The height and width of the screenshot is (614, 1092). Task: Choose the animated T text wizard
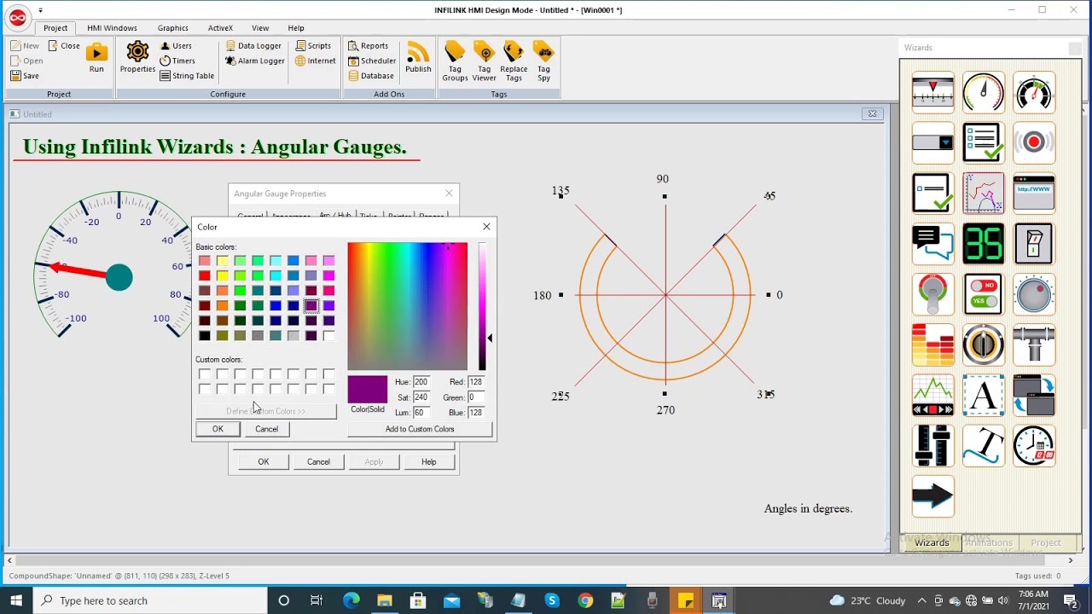point(983,446)
